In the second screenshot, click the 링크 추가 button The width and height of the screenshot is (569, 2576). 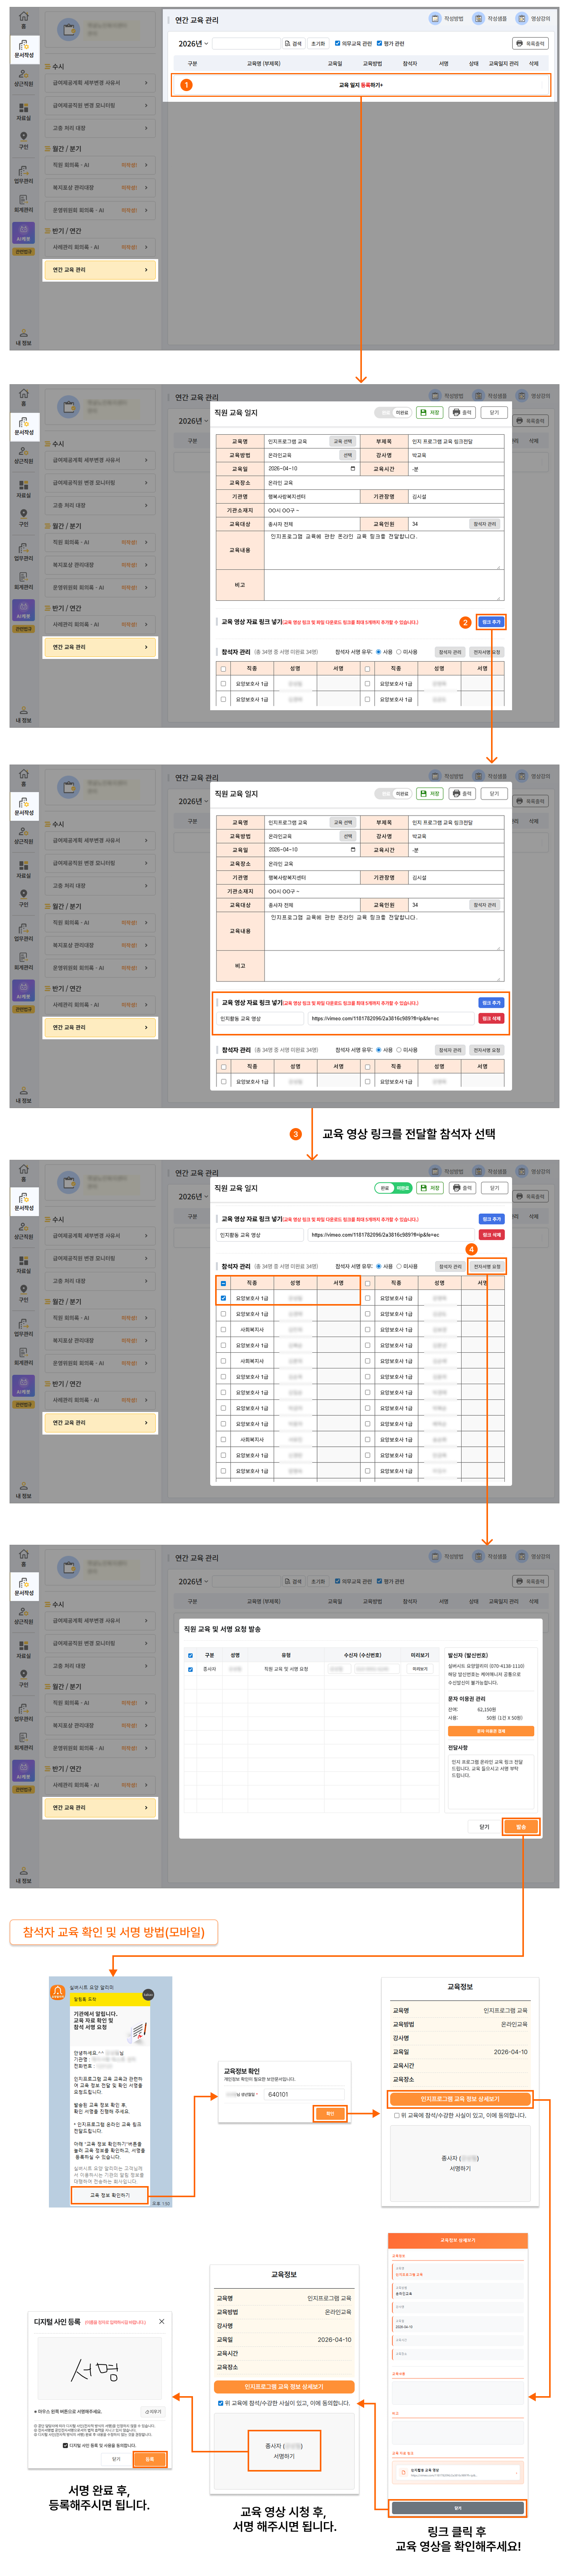[491, 622]
